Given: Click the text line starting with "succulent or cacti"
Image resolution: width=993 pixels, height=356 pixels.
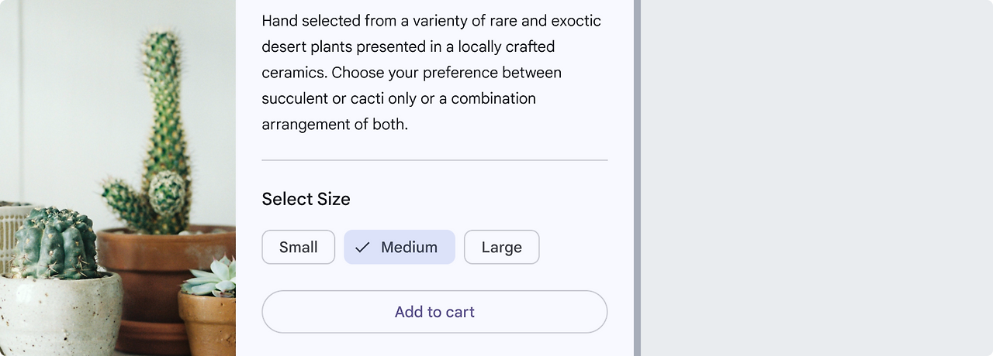Looking at the screenshot, I should [399, 98].
